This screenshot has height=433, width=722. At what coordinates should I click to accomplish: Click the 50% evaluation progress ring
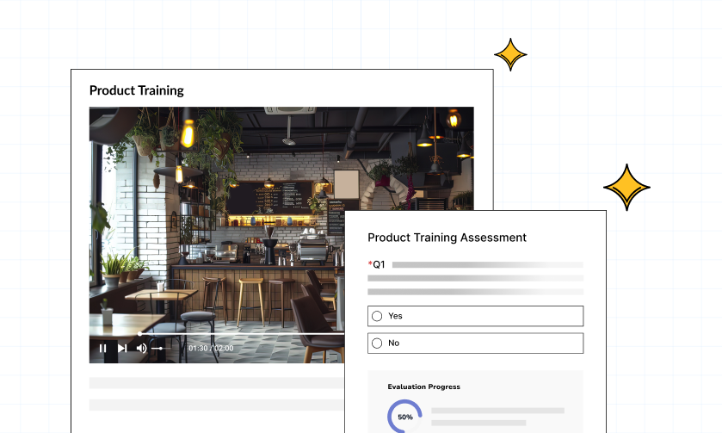pos(404,417)
